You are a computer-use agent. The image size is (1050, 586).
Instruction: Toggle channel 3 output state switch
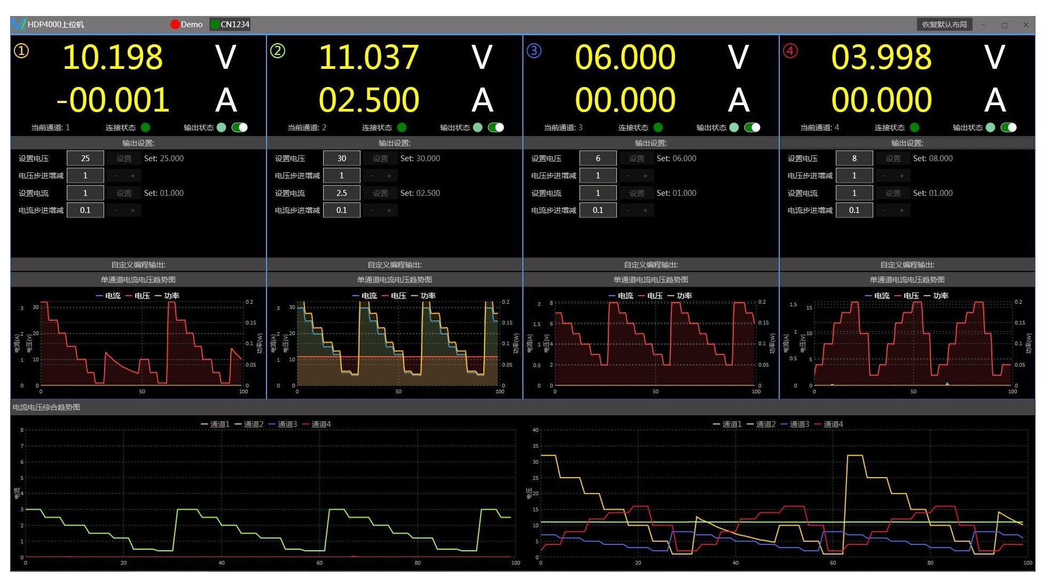[x=752, y=128]
